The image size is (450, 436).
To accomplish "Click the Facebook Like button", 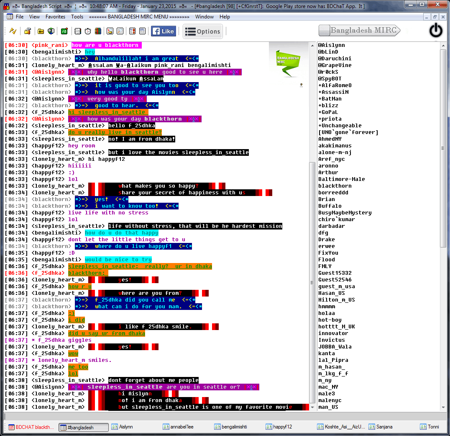I will [164, 31].
